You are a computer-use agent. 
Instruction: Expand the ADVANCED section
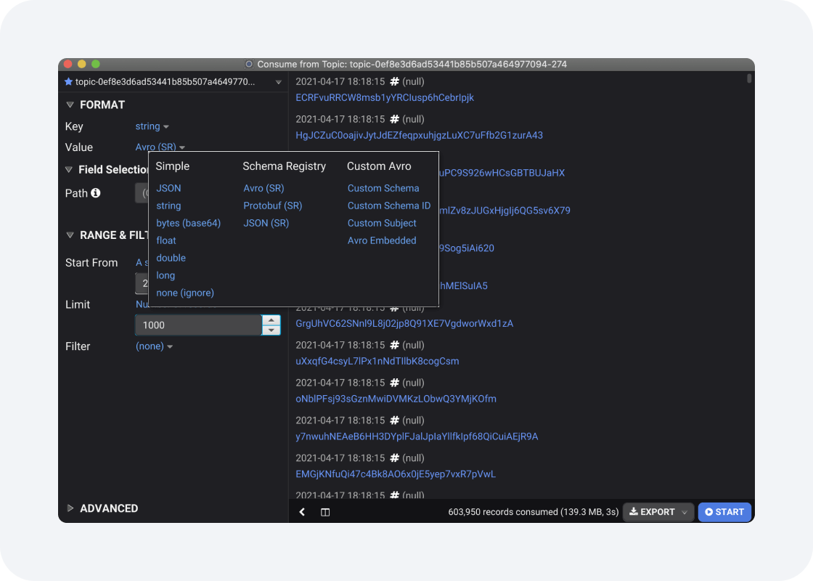pyautogui.click(x=70, y=508)
